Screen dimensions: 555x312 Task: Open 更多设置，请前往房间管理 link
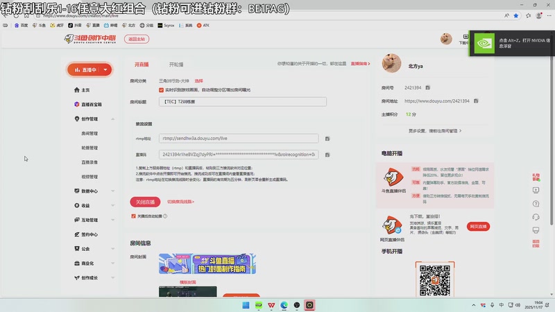[435, 131]
